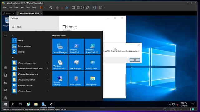Click the stretch guest display icon

click(101, 7)
